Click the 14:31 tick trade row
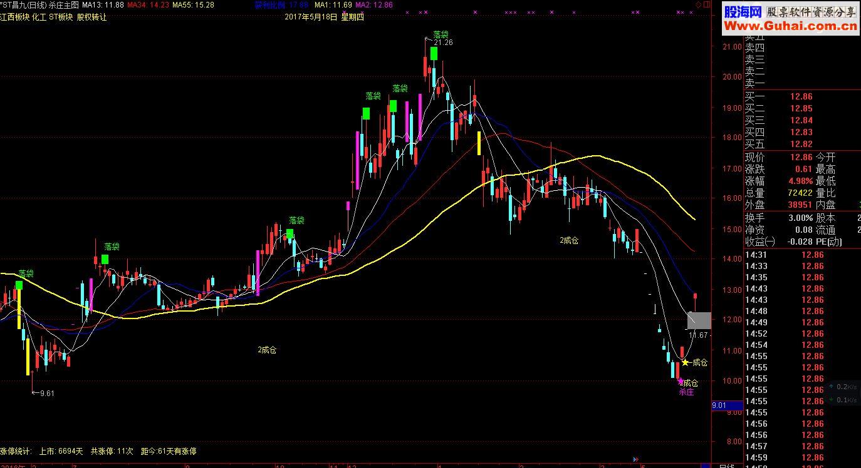Viewport: 861px width, 468px height. coord(802,255)
